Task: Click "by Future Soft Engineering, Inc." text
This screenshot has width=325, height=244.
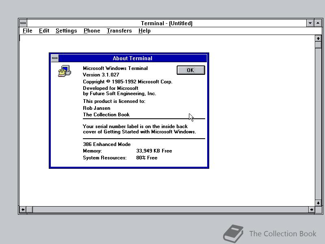Action: [x=119, y=94]
